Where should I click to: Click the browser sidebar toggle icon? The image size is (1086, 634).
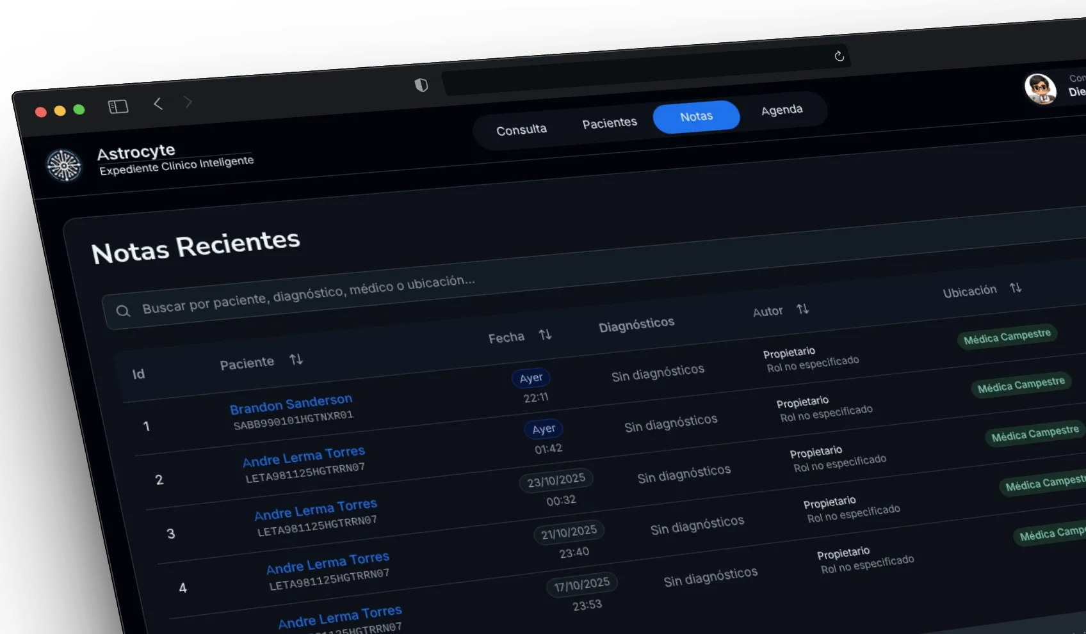pyautogui.click(x=118, y=107)
